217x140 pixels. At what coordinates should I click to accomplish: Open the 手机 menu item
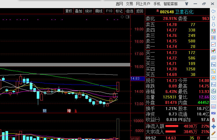pyautogui.click(x=157, y=4)
